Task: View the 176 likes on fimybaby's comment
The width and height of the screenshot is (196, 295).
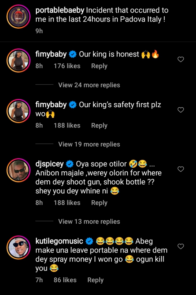Action: click(67, 66)
